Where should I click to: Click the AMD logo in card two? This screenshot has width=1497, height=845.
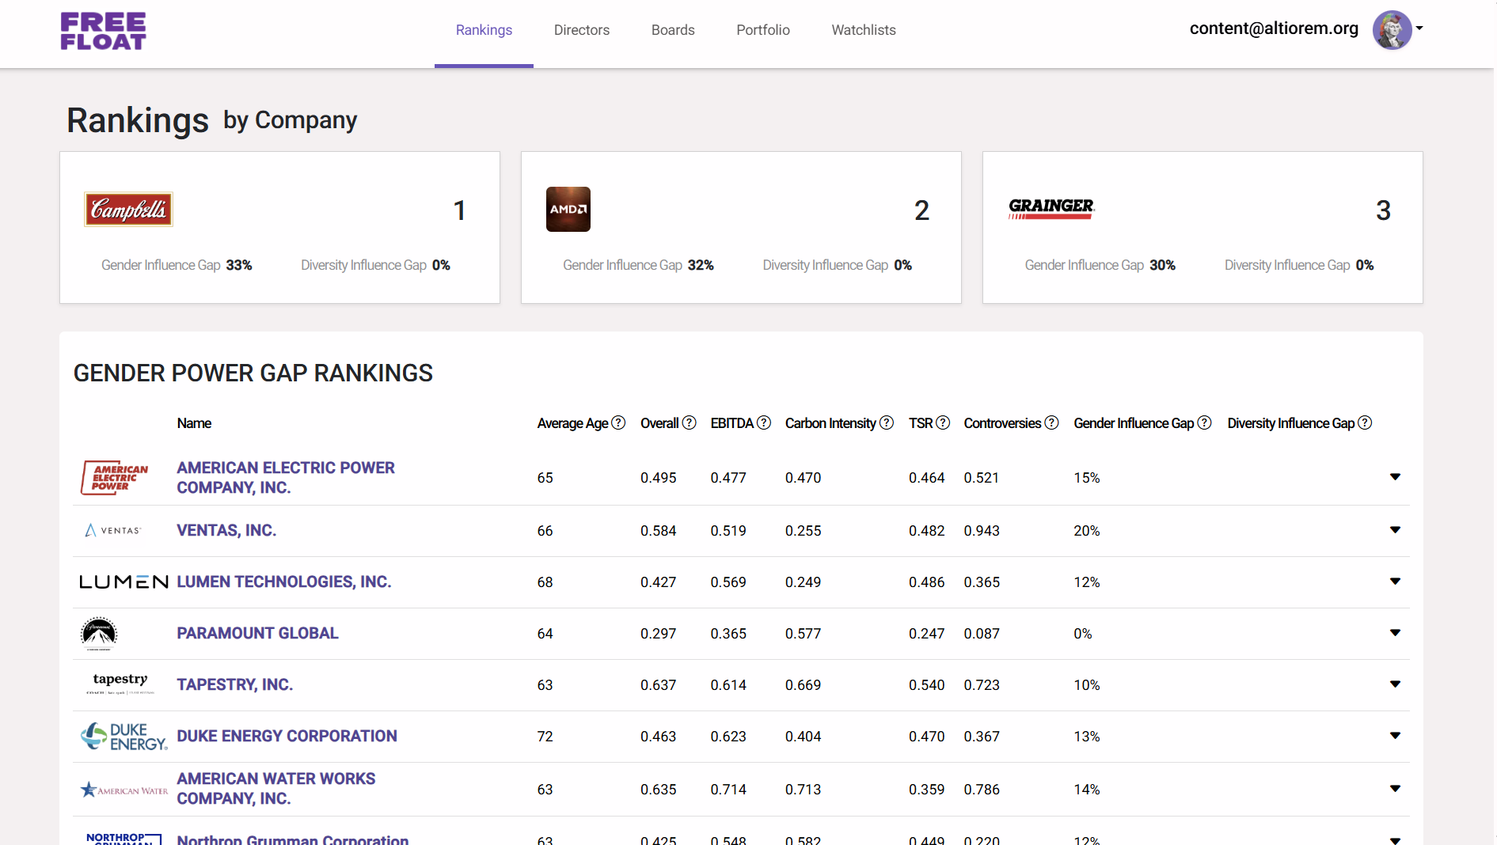[x=568, y=209]
